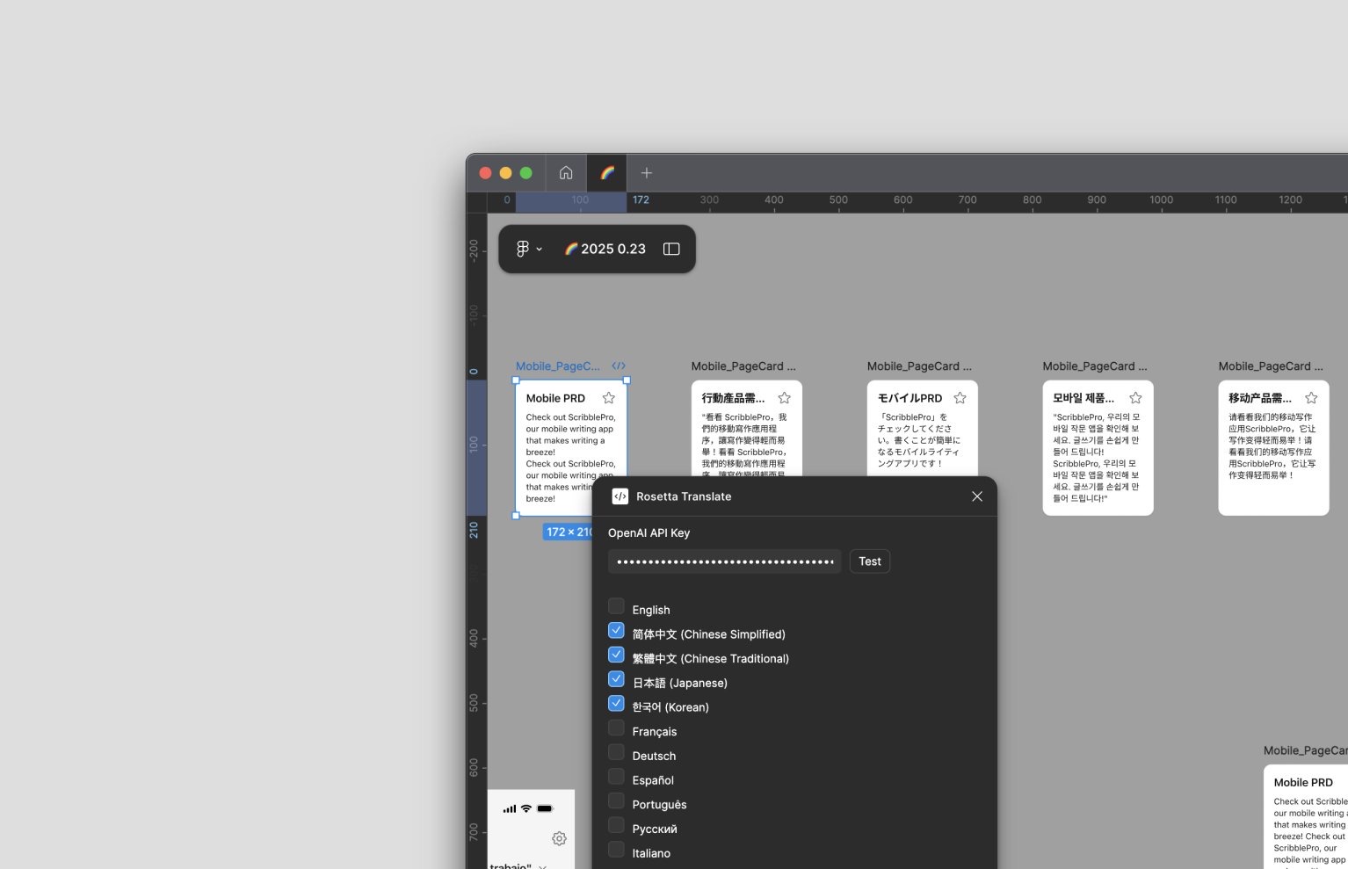Open the file name 2025 0.23

click(605, 249)
